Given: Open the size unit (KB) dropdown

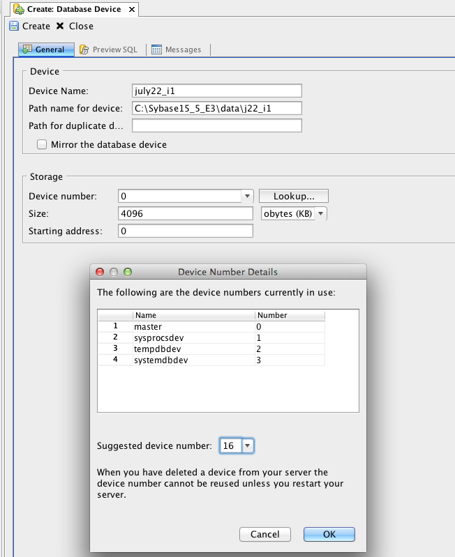Looking at the screenshot, I should 320,213.
